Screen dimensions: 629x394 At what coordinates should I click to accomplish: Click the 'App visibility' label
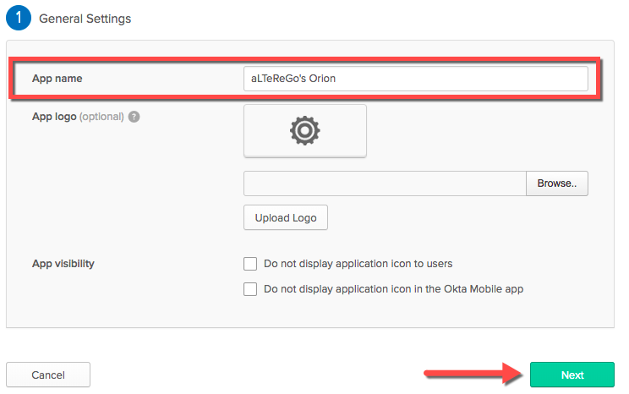pos(63,264)
